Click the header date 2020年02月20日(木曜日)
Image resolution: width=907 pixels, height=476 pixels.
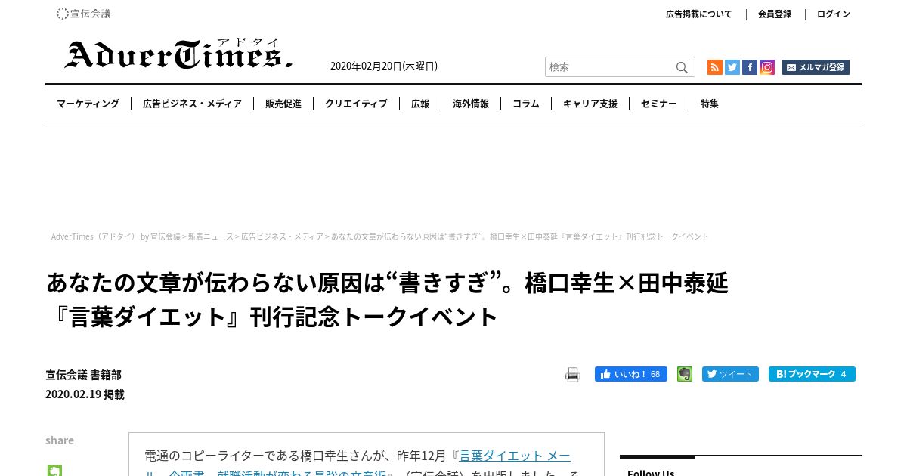[384, 66]
